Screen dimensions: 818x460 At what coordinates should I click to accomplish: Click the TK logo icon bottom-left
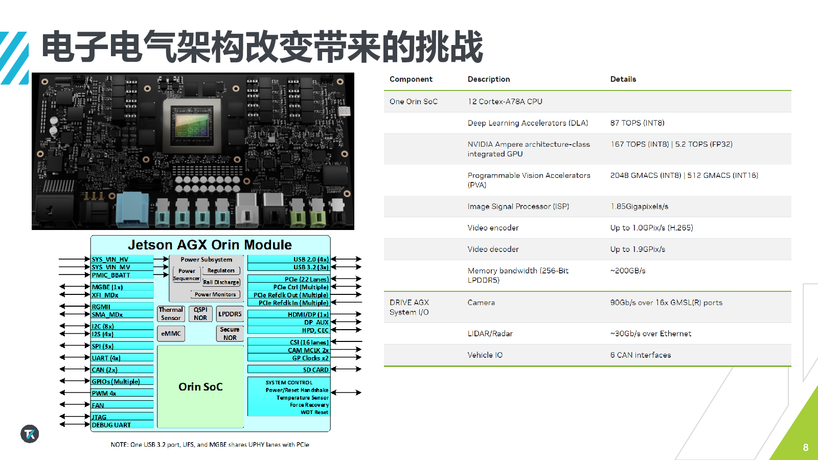pyautogui.click(x=30, y=434)
